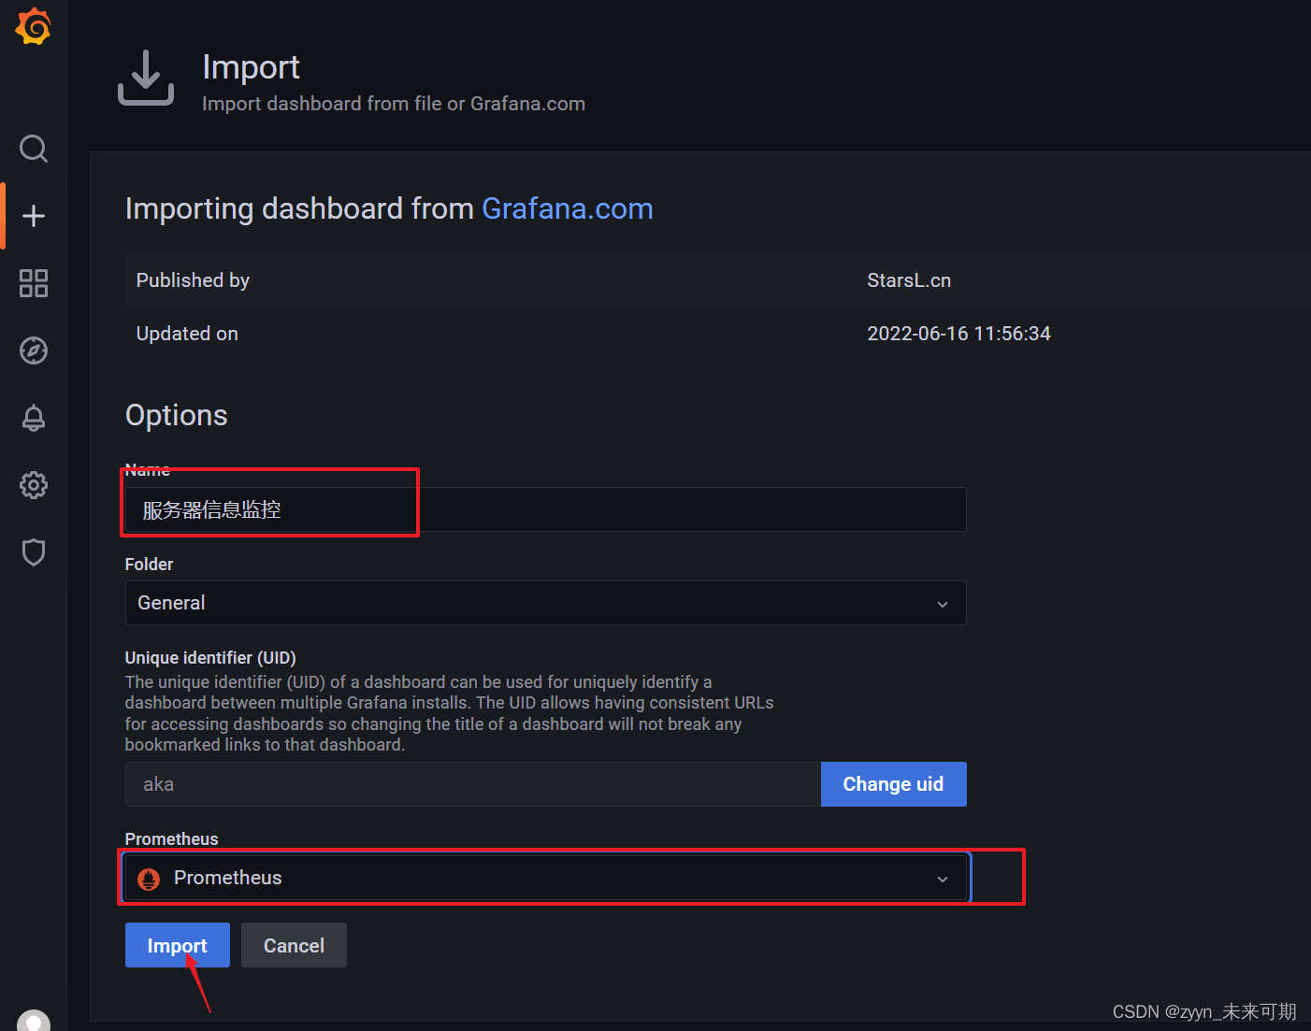
Task: Click the Change uid button
Action: point(893,784)
